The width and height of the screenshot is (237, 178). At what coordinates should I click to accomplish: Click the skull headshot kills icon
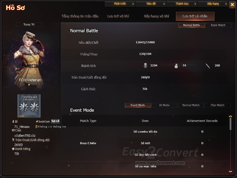pyautogui.click(x=145, y=66)
